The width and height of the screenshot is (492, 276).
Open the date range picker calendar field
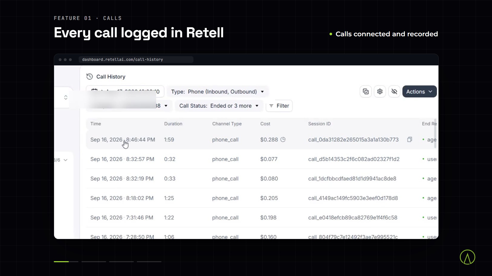click(125, 91)
